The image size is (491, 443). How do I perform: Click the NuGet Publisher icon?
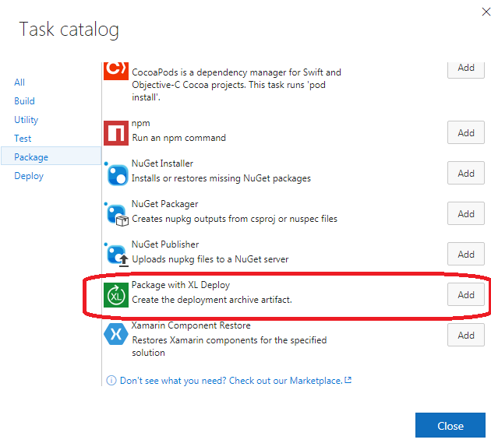tap(116, 255)
